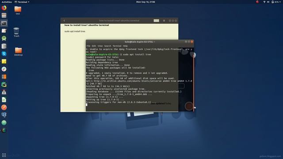Click 'Reading state information... Done' line

(x=108, y=65)
